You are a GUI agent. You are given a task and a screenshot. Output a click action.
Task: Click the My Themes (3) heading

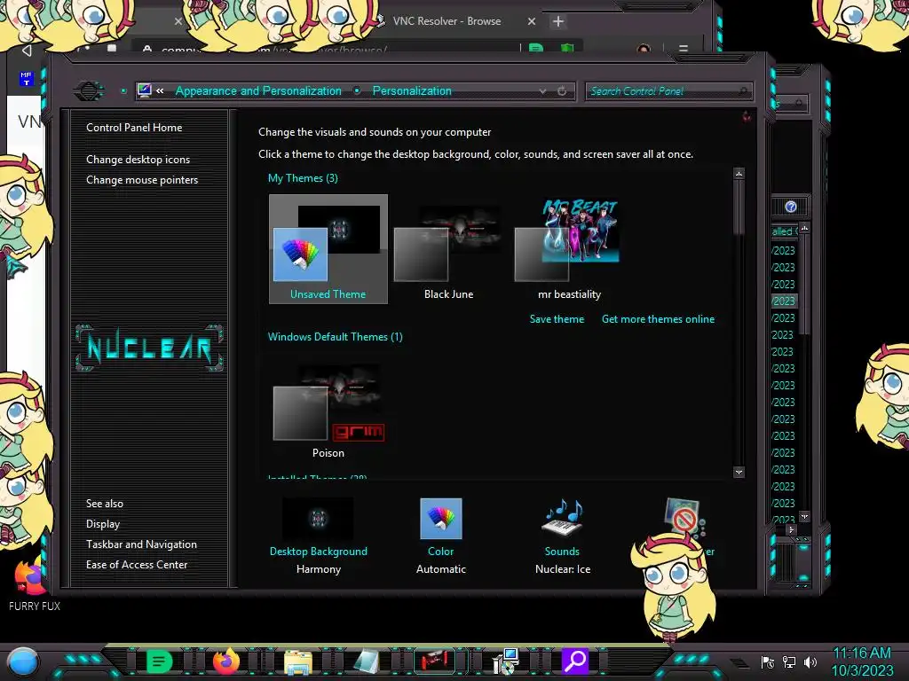(303, 178)
